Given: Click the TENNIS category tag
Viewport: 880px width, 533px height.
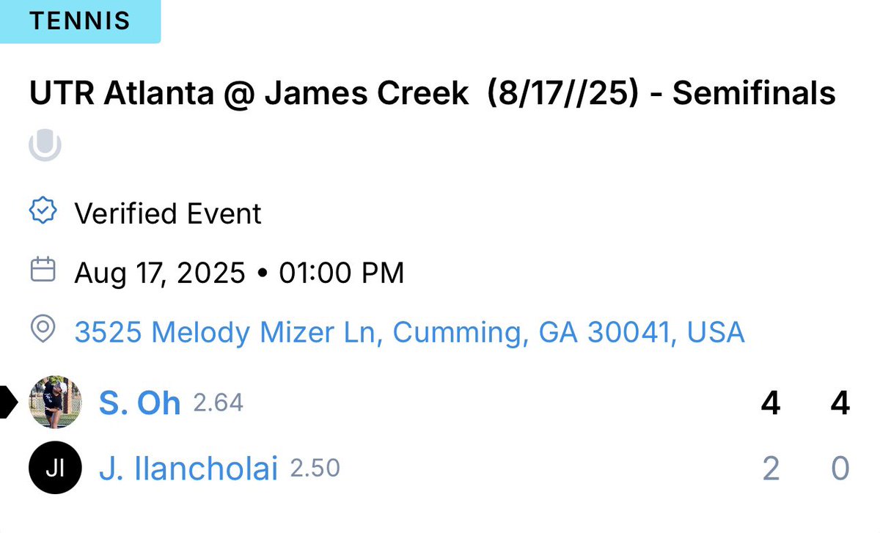Looking at the screenshot, I should click(x=80, y=21).
